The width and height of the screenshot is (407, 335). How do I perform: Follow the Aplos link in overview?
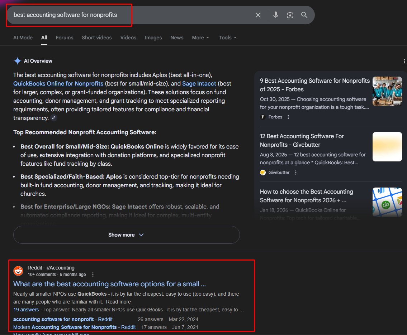[159, 75]
